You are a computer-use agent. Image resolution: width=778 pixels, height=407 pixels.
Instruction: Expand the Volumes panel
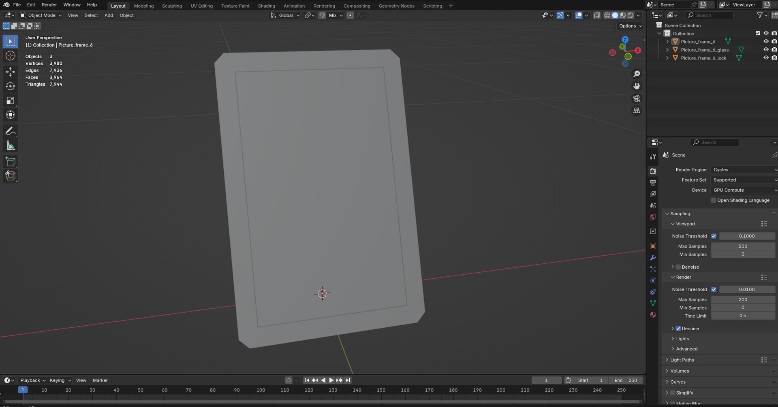point(680,371)
